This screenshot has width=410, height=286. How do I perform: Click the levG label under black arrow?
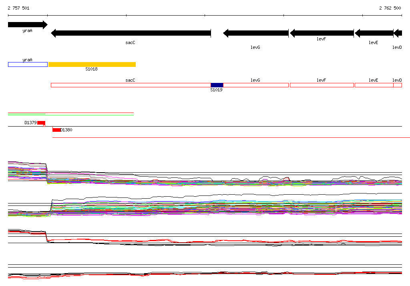coord(255,47)
